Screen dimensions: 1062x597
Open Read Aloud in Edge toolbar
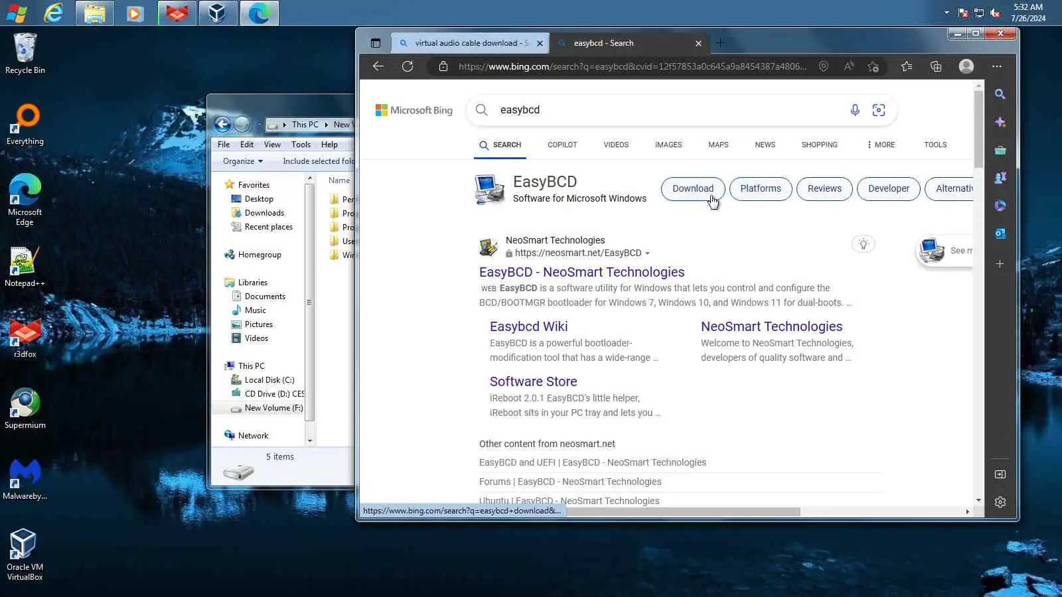pyautogui.click(x=849, y=66)
